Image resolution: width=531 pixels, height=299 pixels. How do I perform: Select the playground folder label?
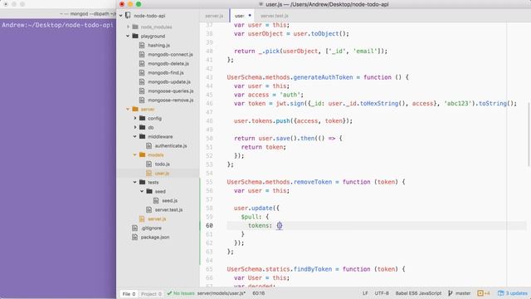[x=153, y=36]
